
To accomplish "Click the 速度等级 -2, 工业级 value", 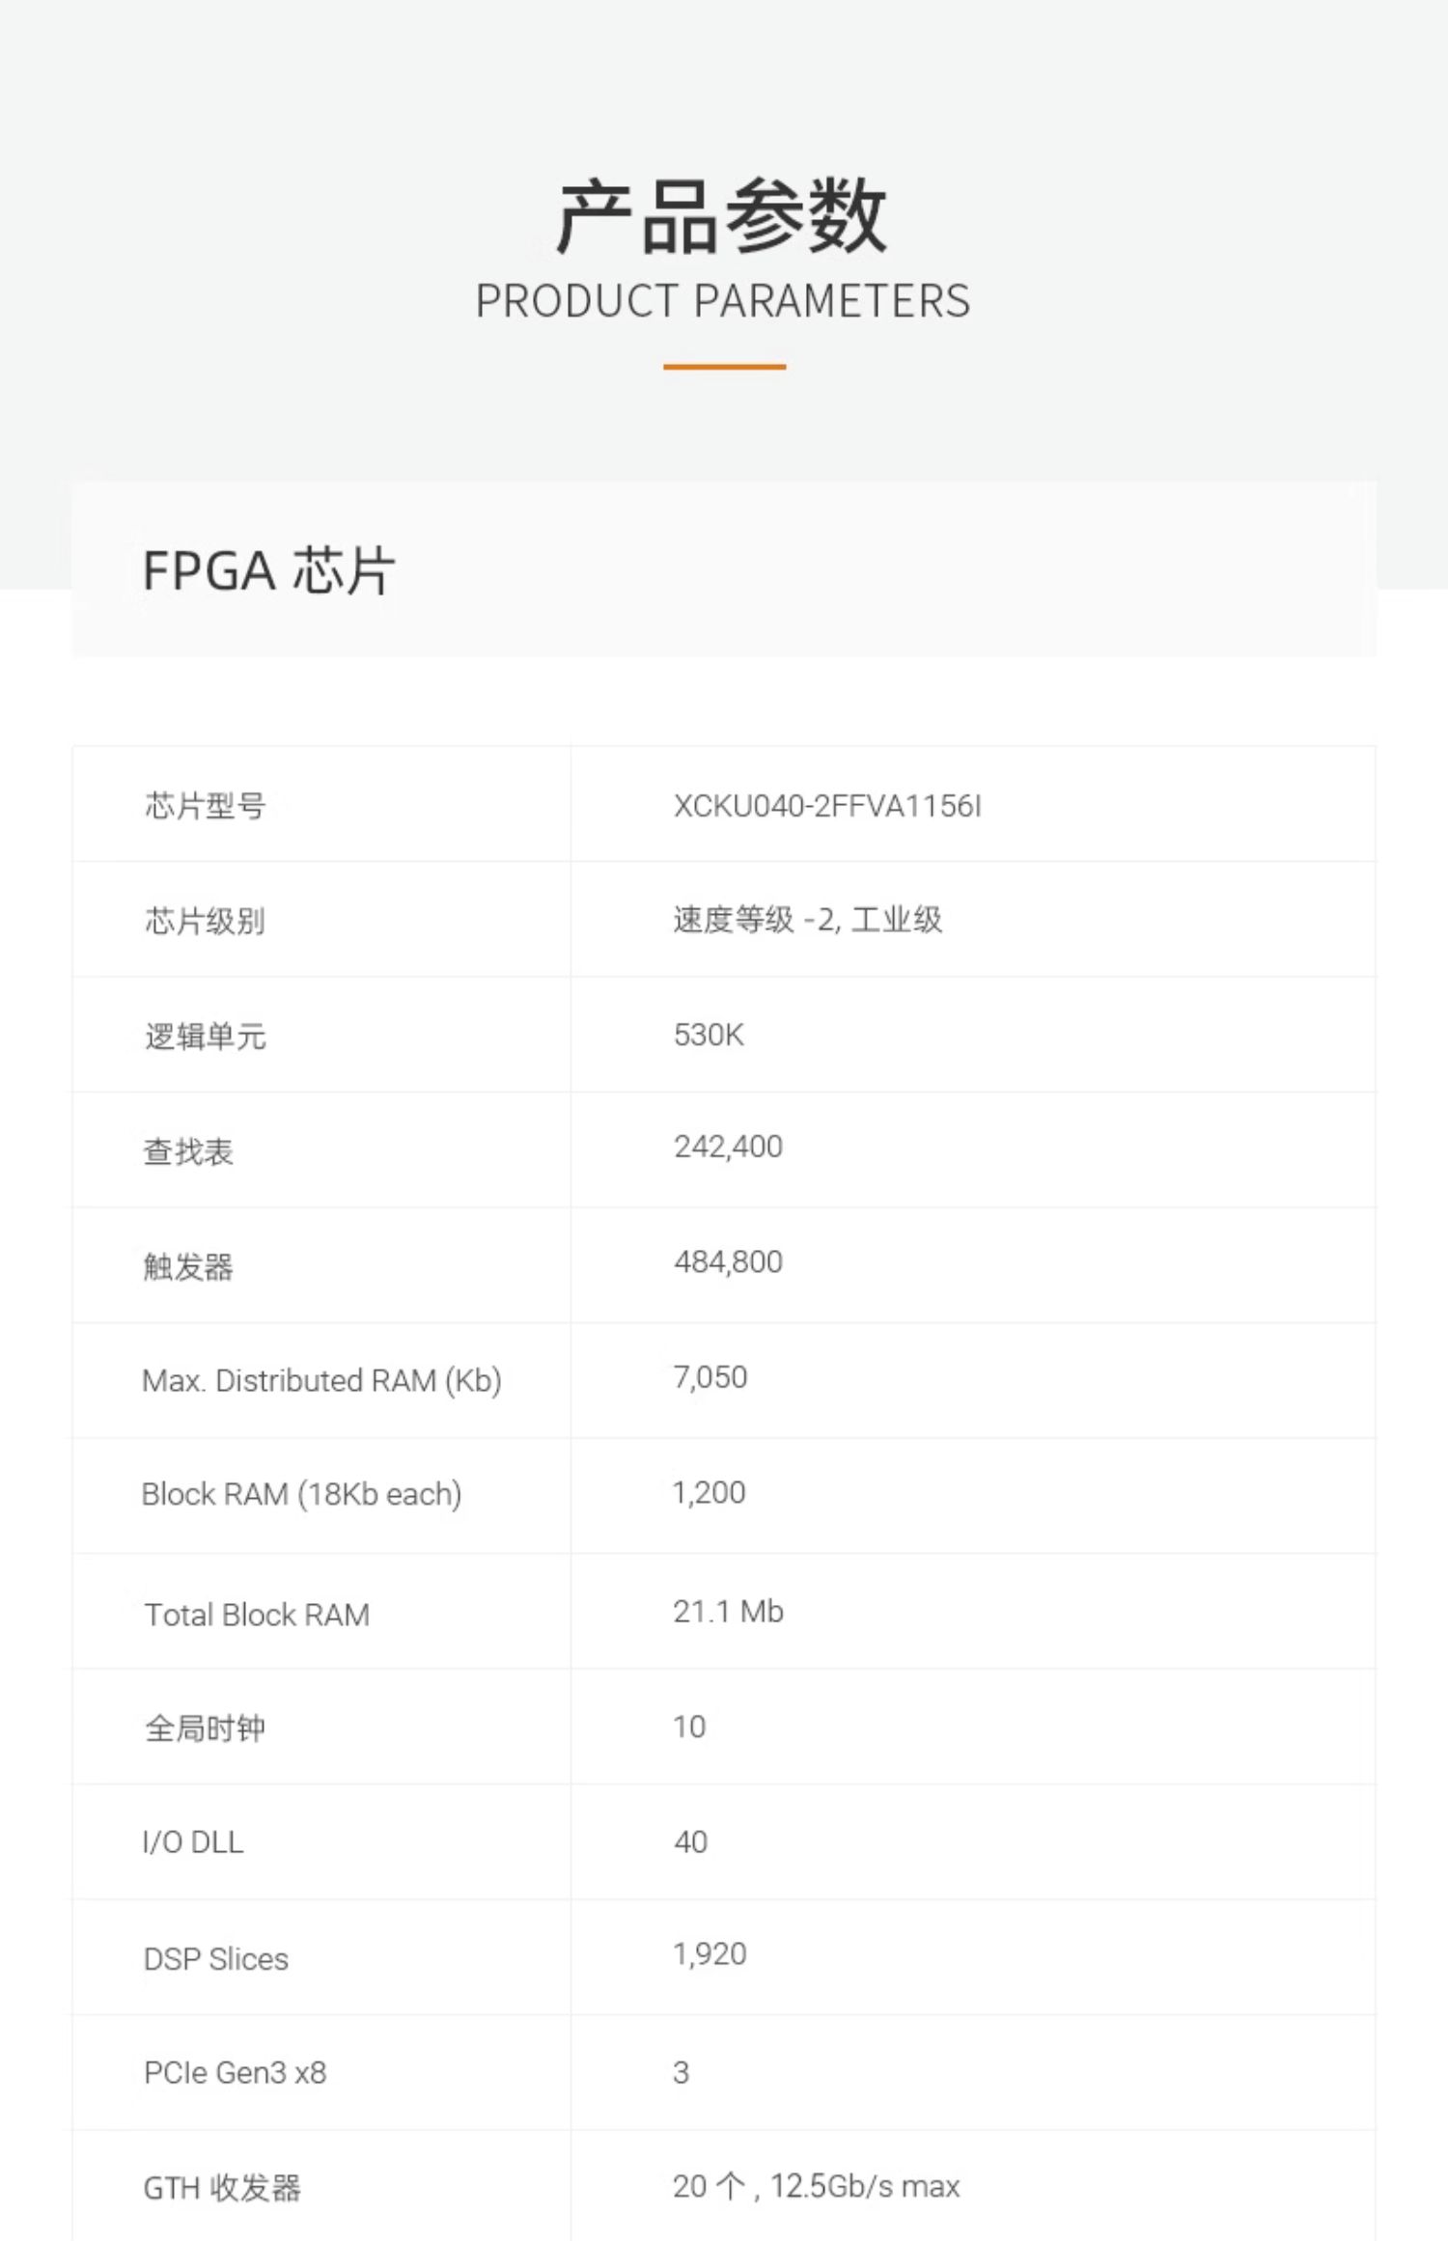I will click(x=808, y=920).
